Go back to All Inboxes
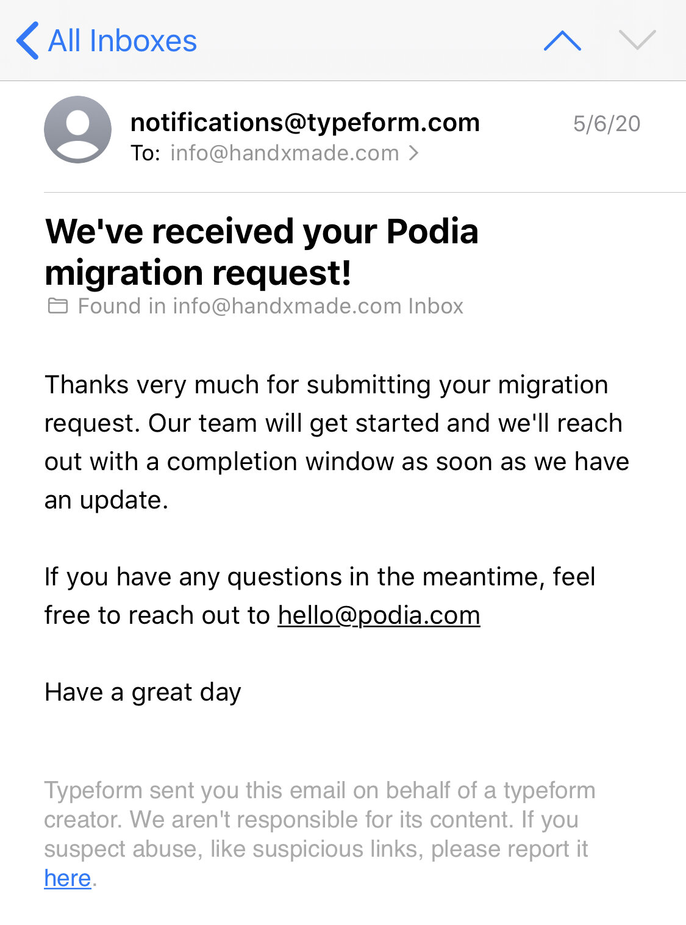The width and height of the screenshot is (686, 925). click(x=107, y=41)
